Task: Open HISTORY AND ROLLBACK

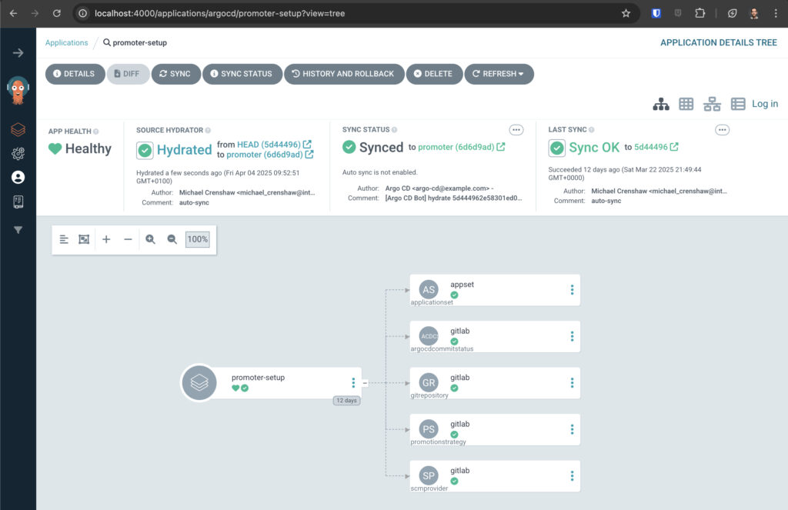Action: point(344,74)
